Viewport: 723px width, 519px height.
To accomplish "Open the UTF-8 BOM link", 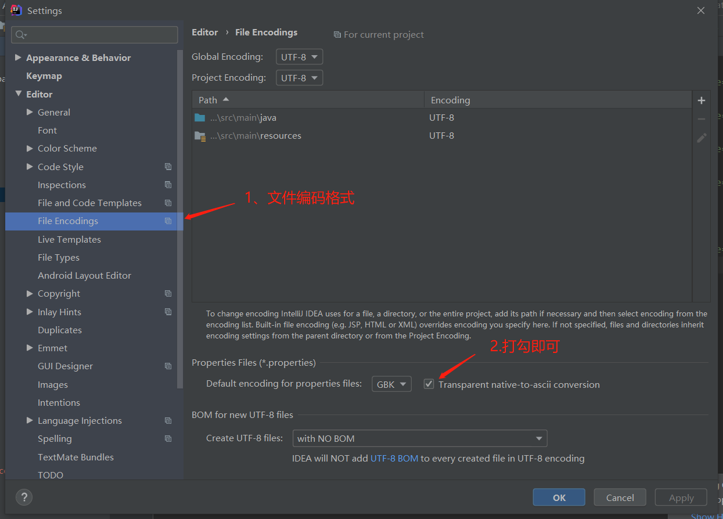I will (x=394, y=458).
